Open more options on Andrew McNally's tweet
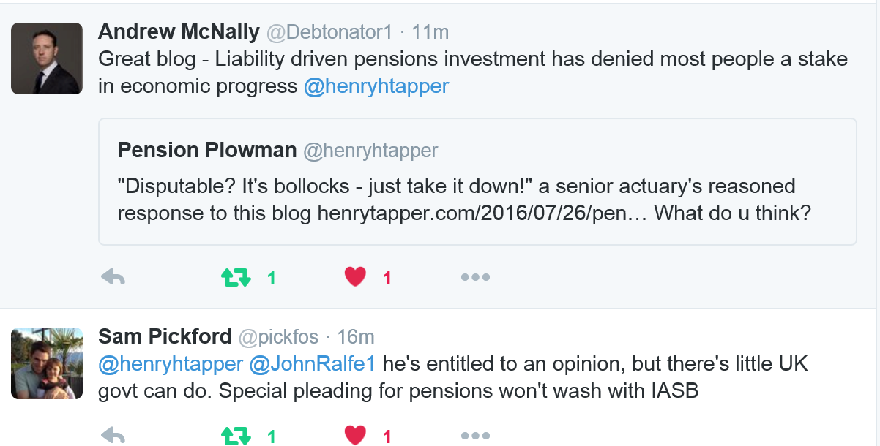This screenshot has width=880, height=446. coord(475,277)
